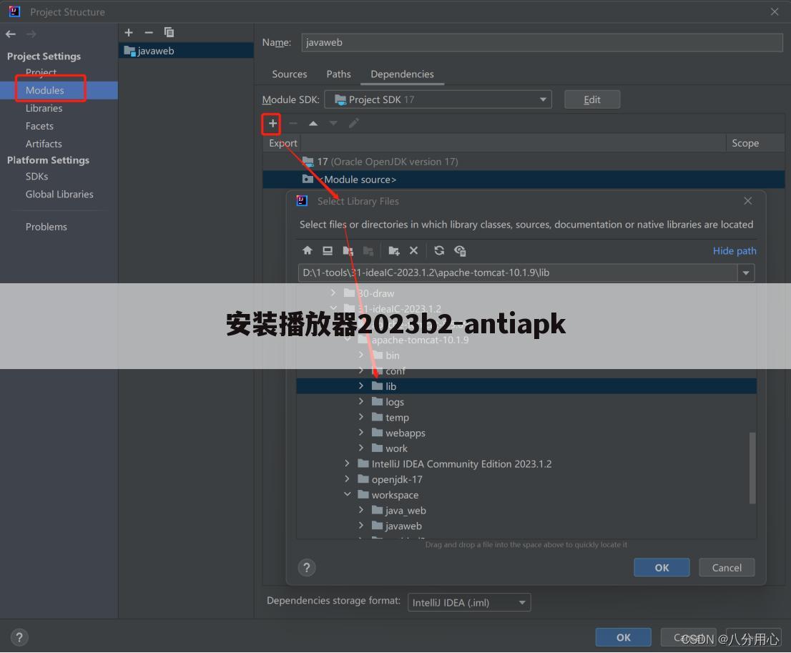Expand the java_web folder
The height and width of the screenshot is (653, 791).
pyautogui.click(x=360, y=510)
